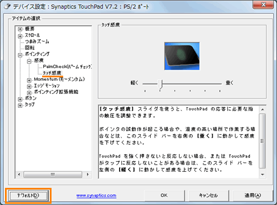
Task: Collapse the 感度 tree node
Action: pos(29,61)
